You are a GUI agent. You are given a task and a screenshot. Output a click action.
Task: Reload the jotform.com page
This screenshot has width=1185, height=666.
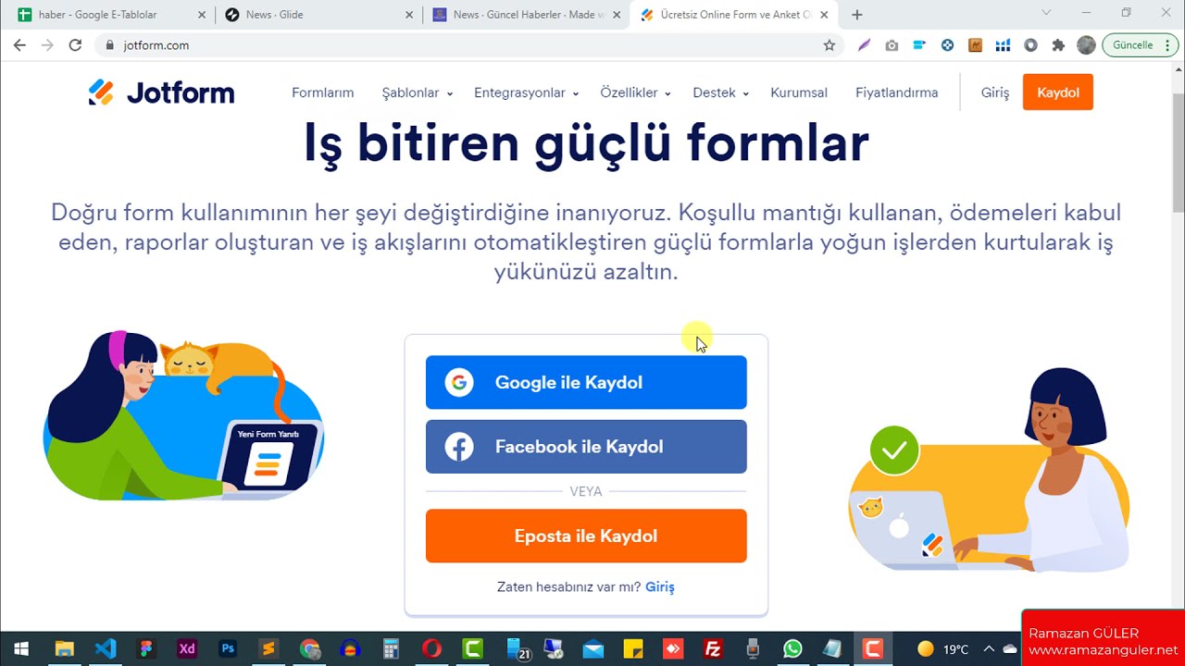75,45
